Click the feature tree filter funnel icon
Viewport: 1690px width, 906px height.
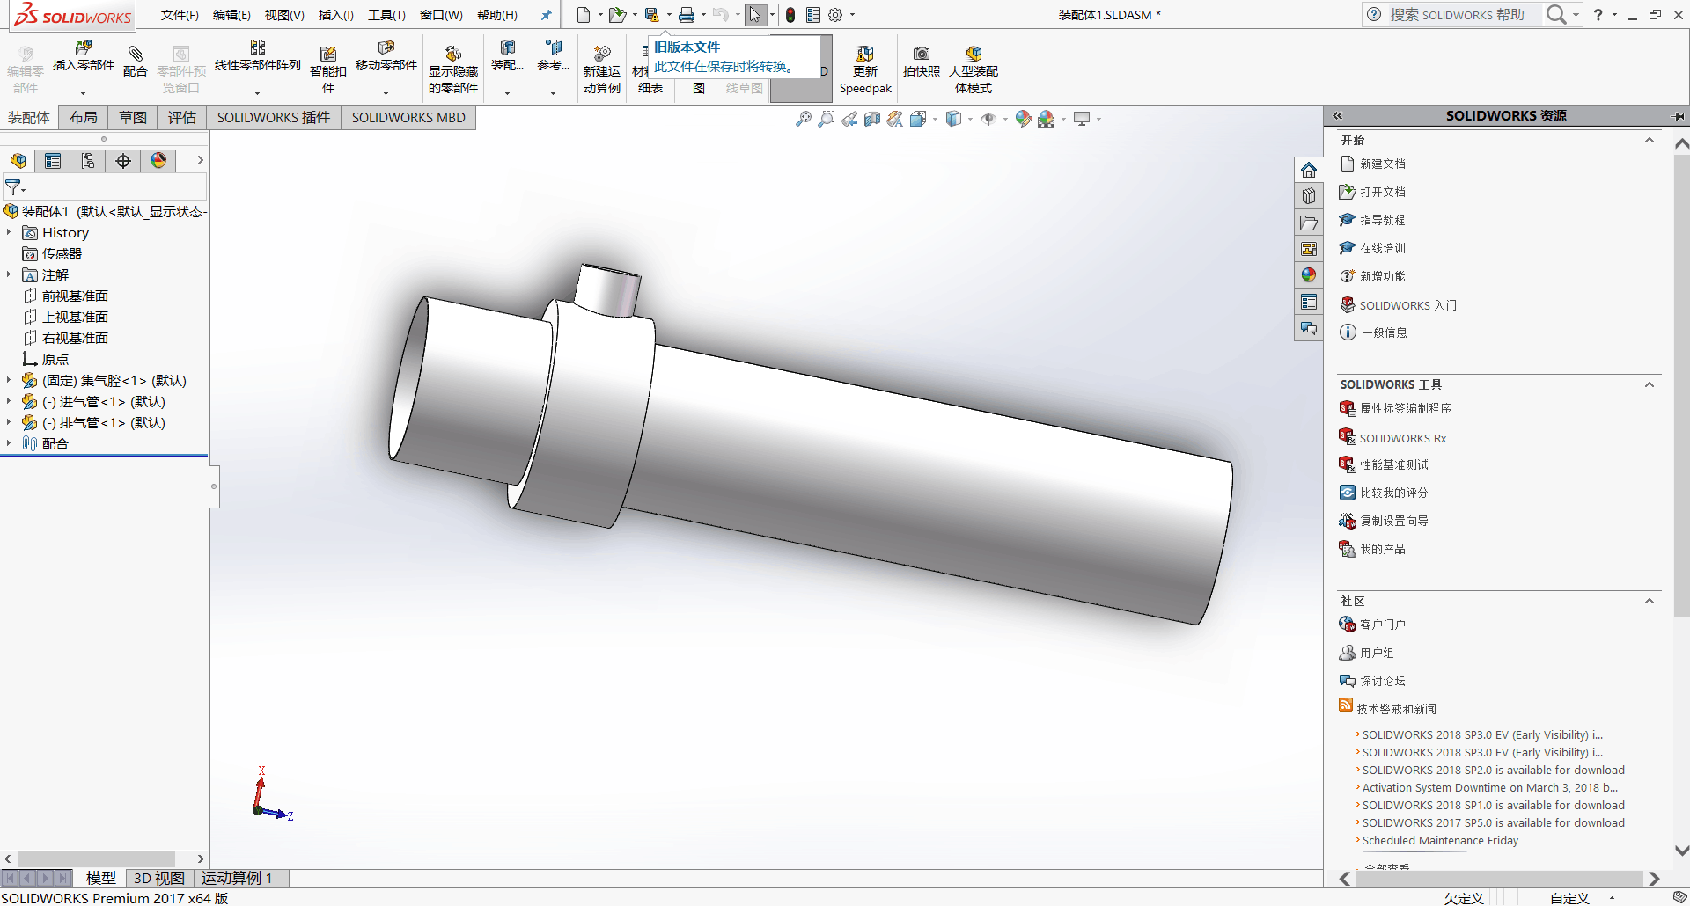13,187
